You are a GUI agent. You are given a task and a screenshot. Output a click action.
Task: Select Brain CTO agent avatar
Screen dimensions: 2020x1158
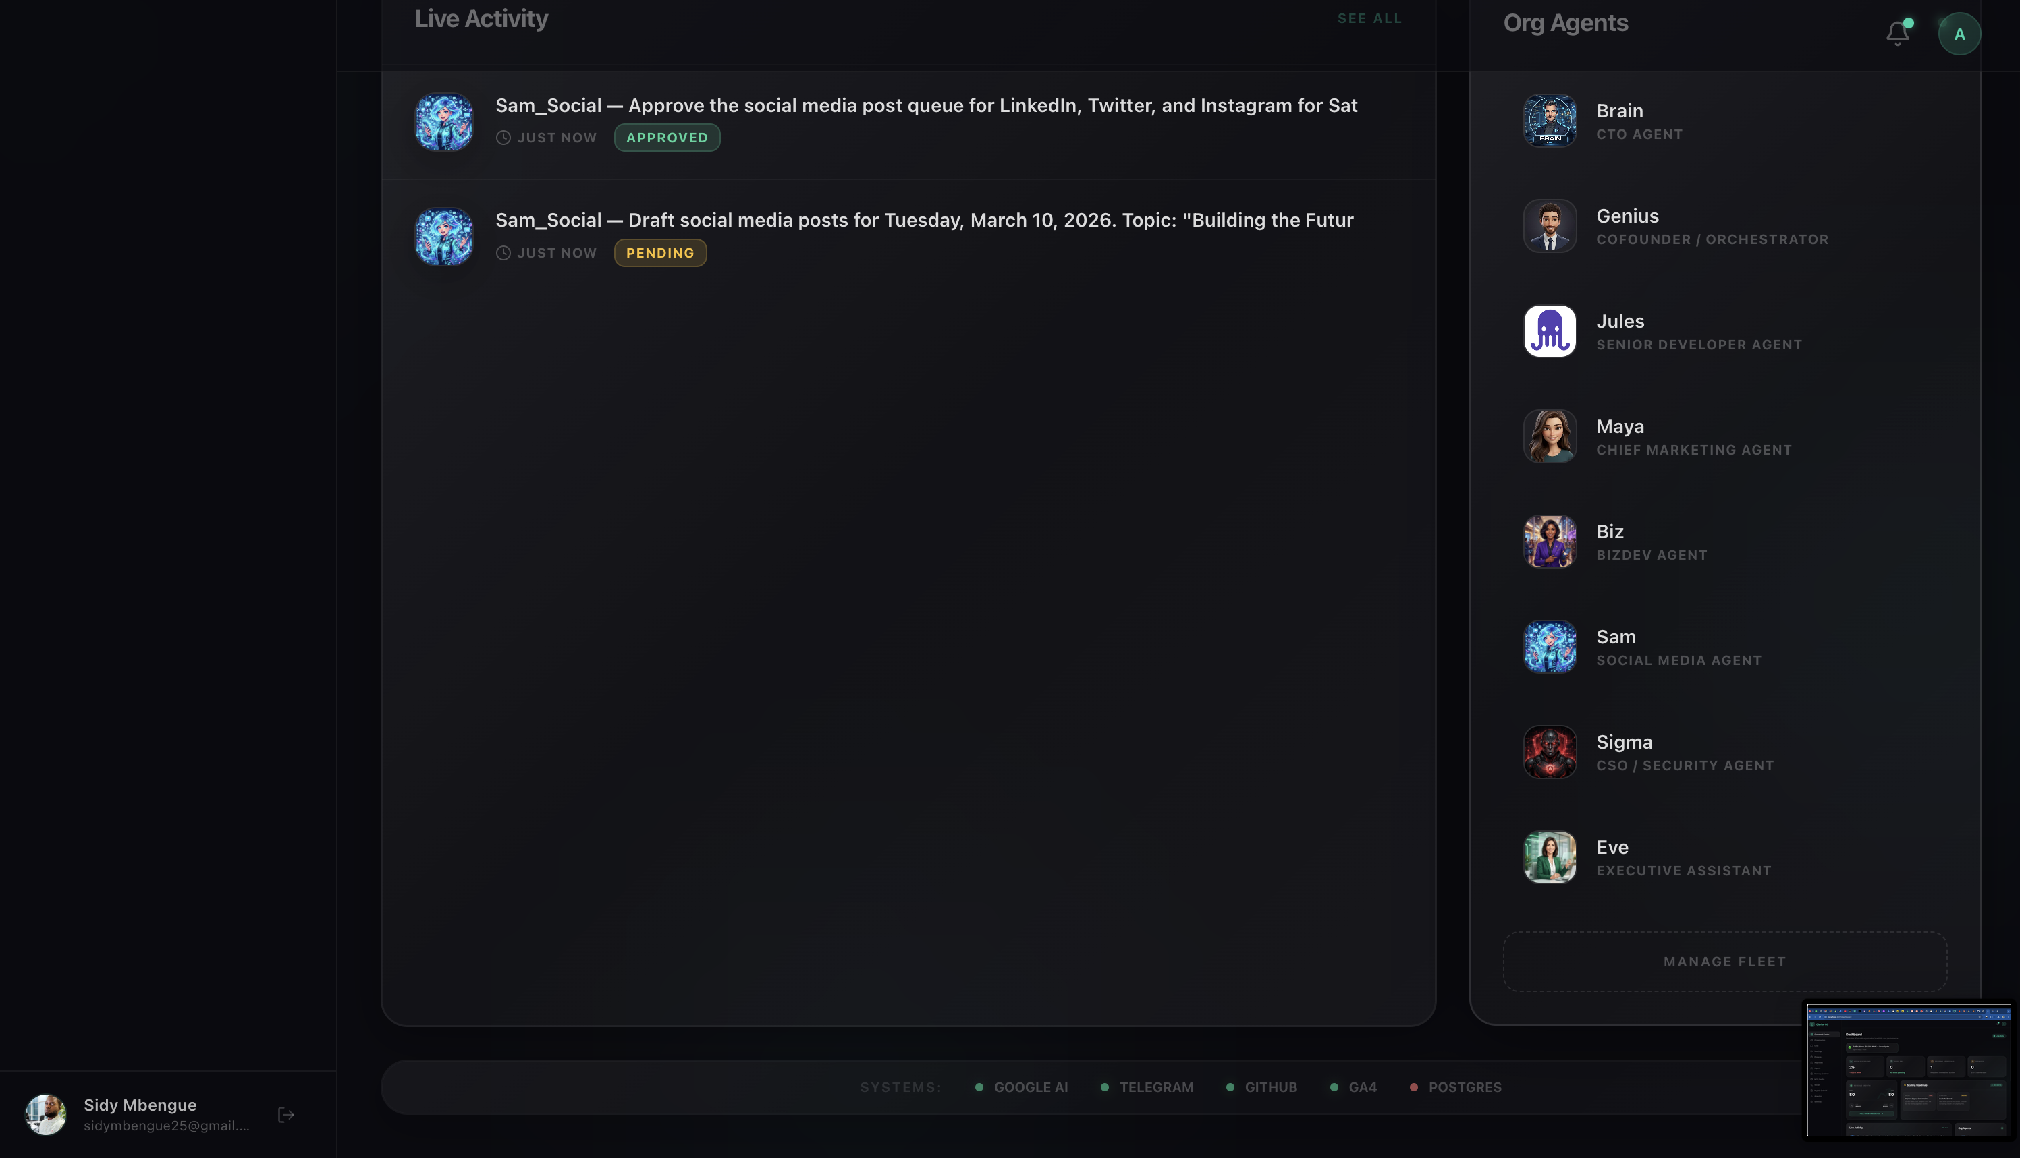click(x=1550, y=121)
